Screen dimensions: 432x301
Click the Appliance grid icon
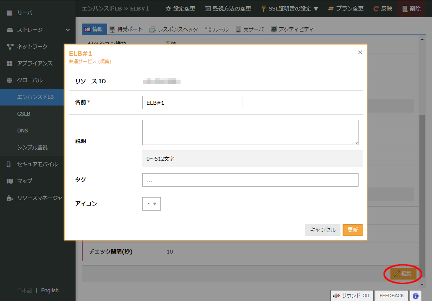[10, 63]
